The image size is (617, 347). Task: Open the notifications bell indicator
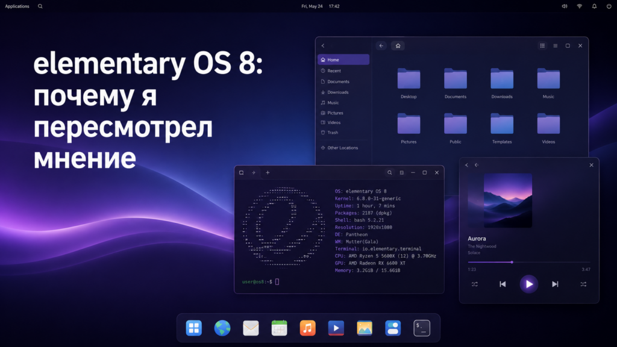coord(594,6)
